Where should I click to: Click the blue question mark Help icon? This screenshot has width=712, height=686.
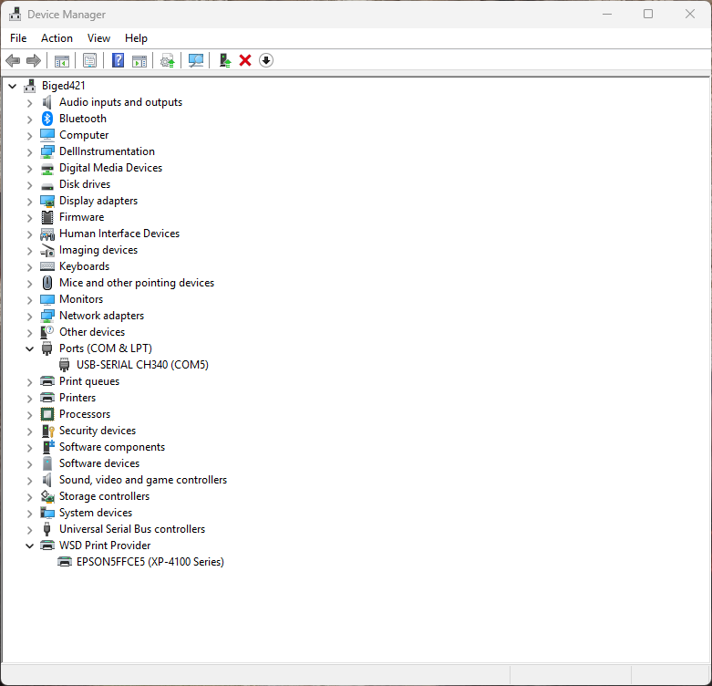tap(118, 60)
